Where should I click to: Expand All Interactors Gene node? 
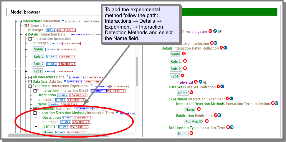click(30, 77)
